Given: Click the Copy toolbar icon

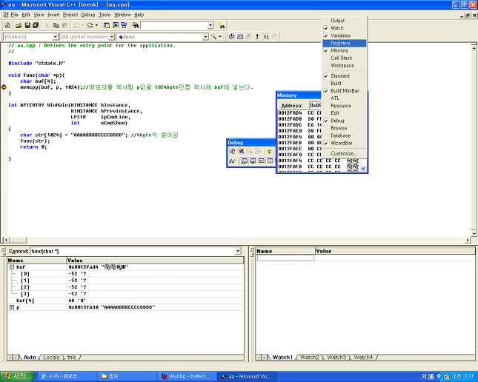Looking at the screenshot, I should tap(56, 25).
